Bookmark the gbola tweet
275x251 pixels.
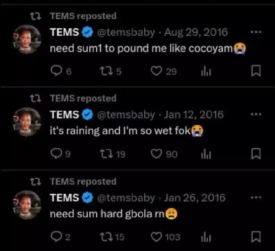coord(256,237)
